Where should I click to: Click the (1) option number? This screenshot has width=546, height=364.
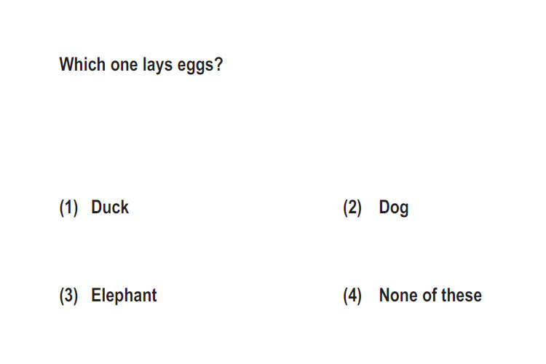68,208
